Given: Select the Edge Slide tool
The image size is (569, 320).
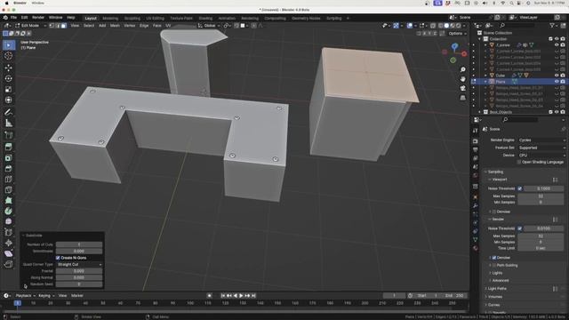Looking at the screenshot, I should [x=8, y=232].
